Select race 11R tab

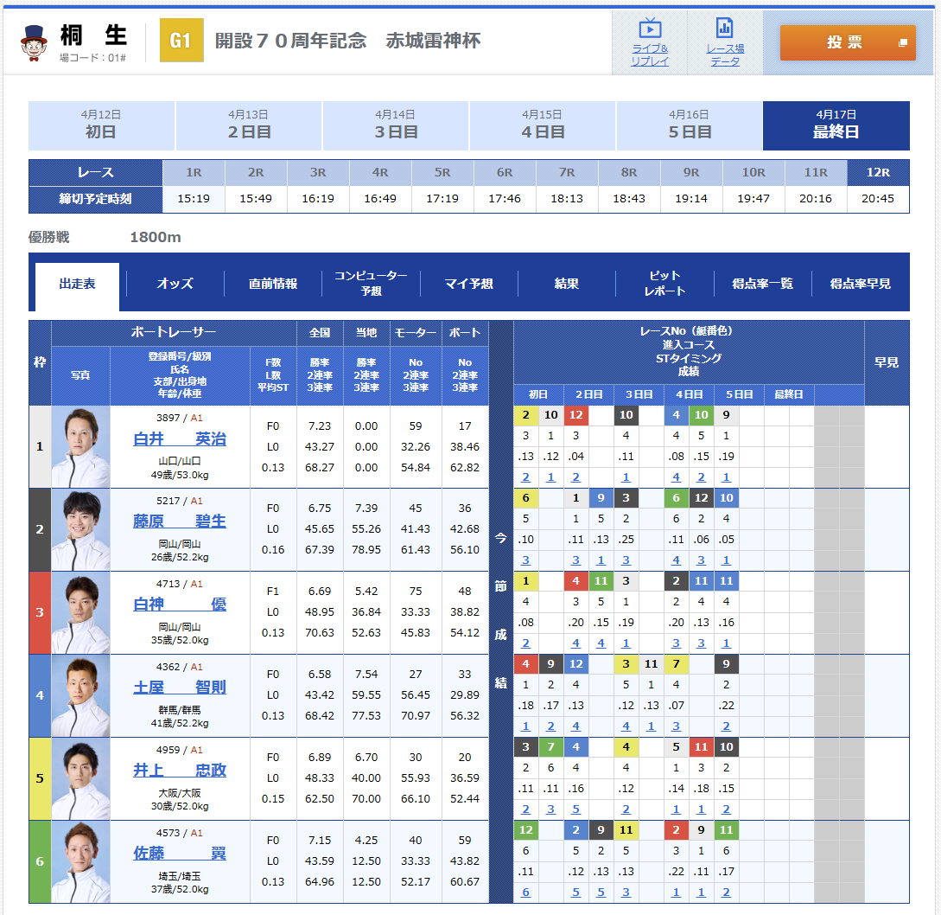(x=816, y=172)
